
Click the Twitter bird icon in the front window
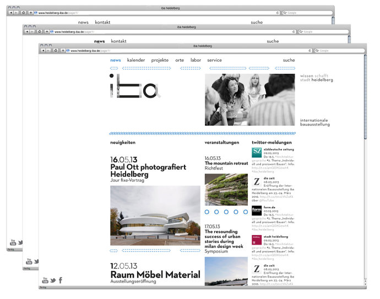pyautogui.click(x=53, y=280)
